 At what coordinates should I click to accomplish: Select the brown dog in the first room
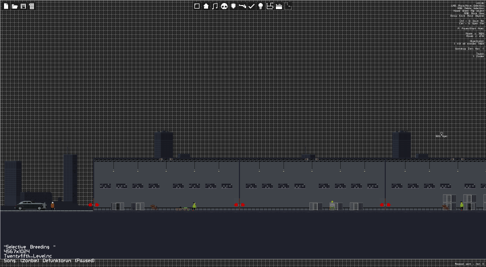(x=154, y=207)
